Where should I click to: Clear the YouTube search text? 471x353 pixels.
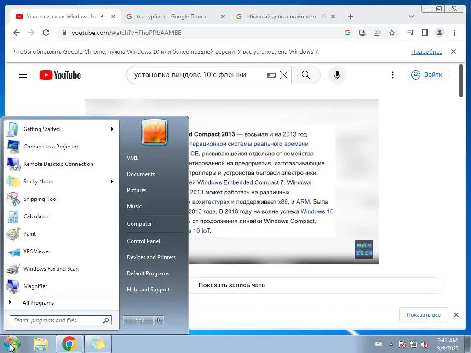(284, 75)
